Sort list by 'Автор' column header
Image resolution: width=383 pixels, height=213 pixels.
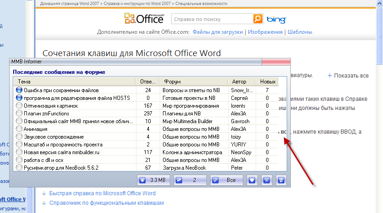click(x=241, y=82)
